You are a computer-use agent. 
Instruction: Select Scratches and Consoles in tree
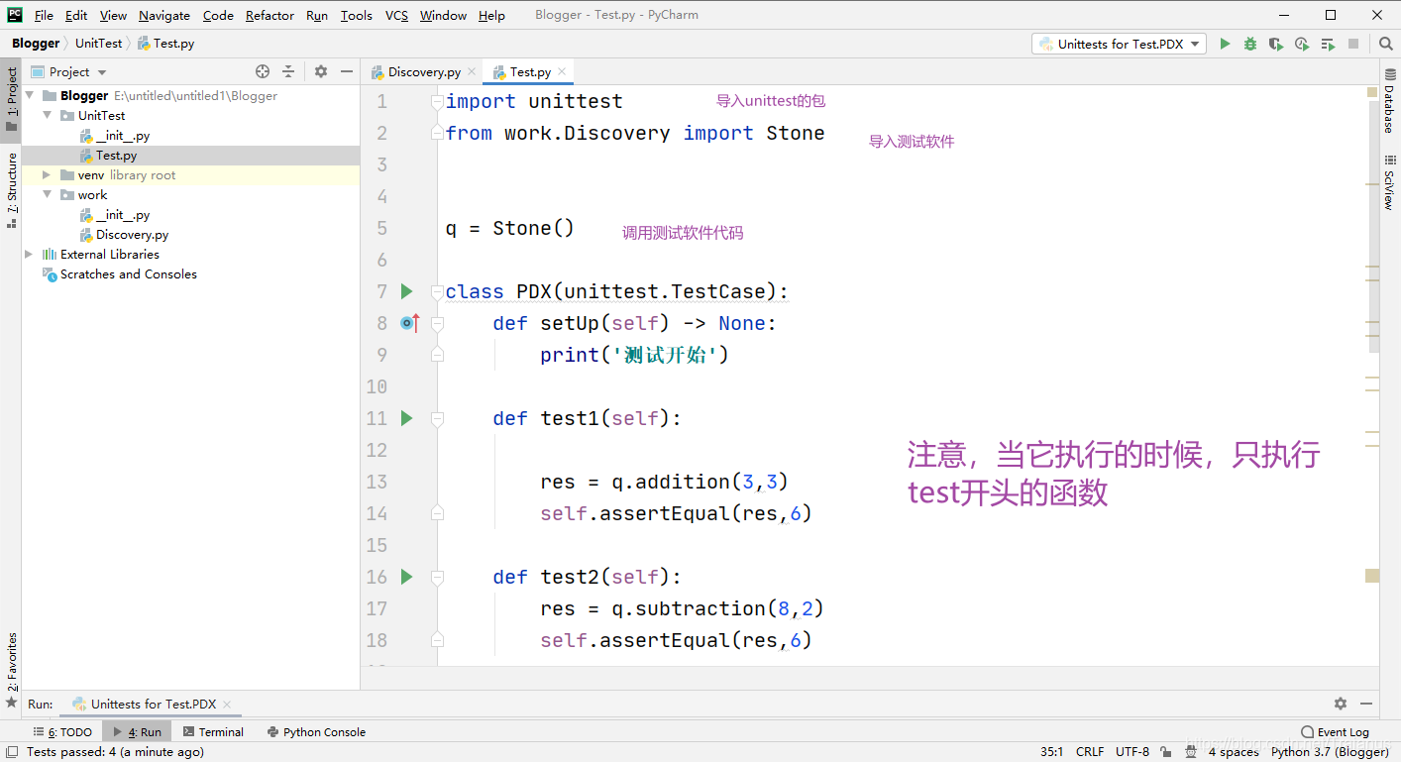coord(128,274)
